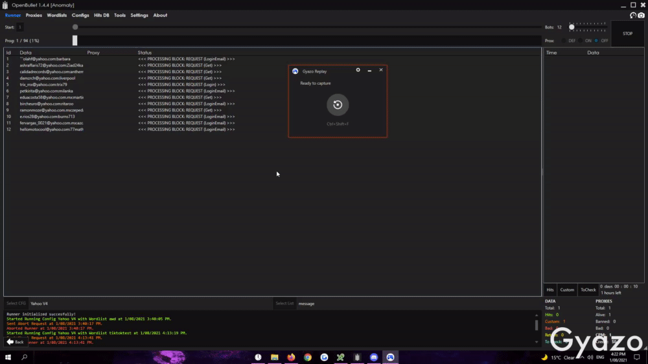Click the Bots count slider handle
Screen dimensions: 648x364
pyautogui.click(x=572, y=27)
